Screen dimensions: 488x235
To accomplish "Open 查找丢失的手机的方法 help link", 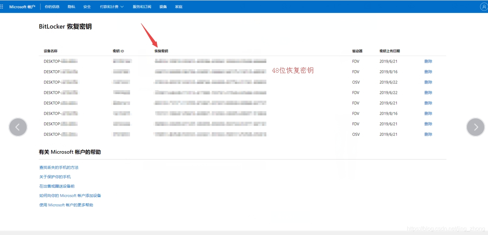I will (x=59, y=168).
